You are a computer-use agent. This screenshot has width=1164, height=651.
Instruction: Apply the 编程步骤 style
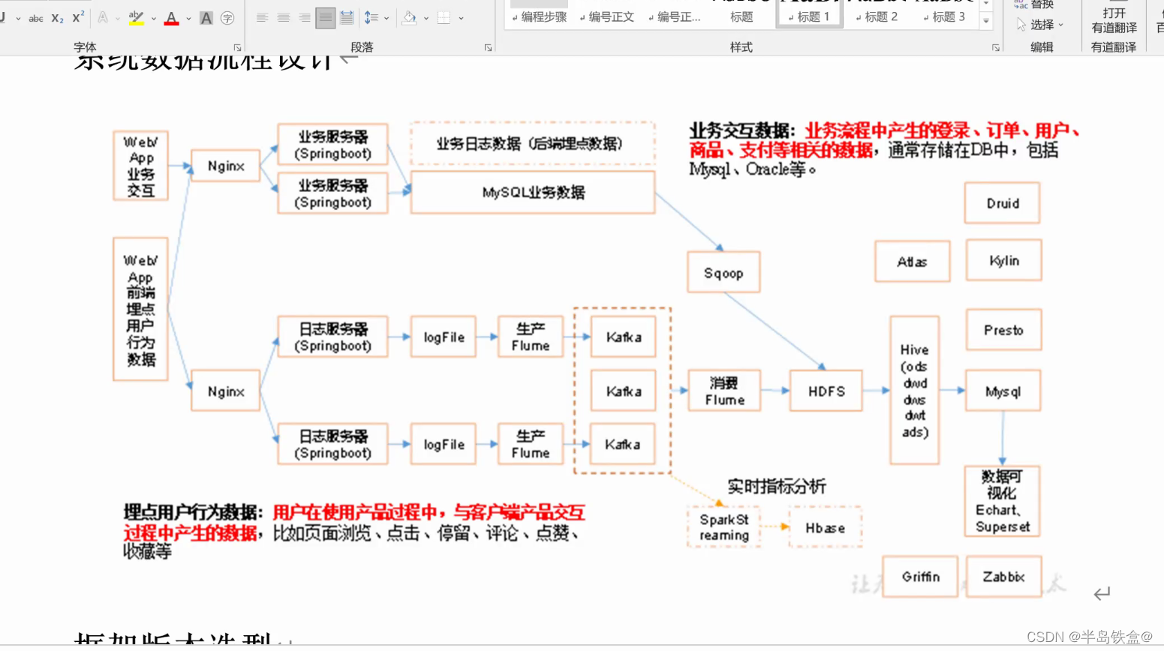[540, 16]
